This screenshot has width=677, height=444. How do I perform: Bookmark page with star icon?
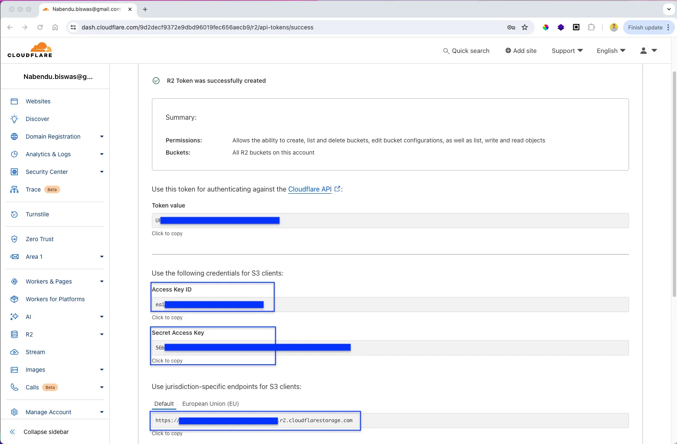(525, 27)
